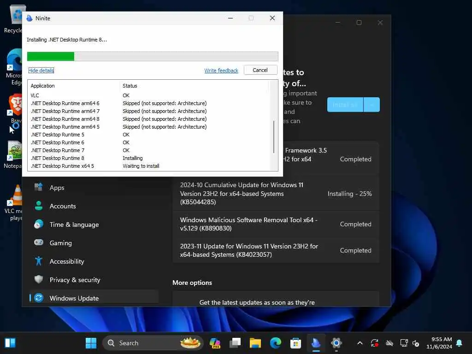Open the Notepad++ desktop shortcut
The image size is (472, 354).
pos(13,155)
